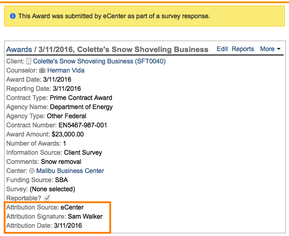Click the blue info icon in banner
289x236 pixels.
coord(13,16)
